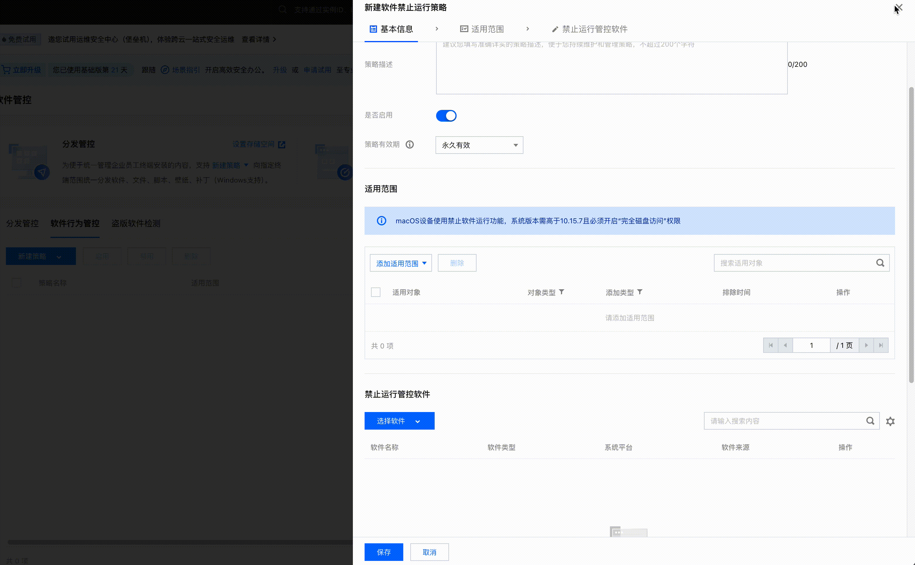The width and height of the screenshot is (915, 565).
Task: Open column settings gear icon
Action: point(890,421)
